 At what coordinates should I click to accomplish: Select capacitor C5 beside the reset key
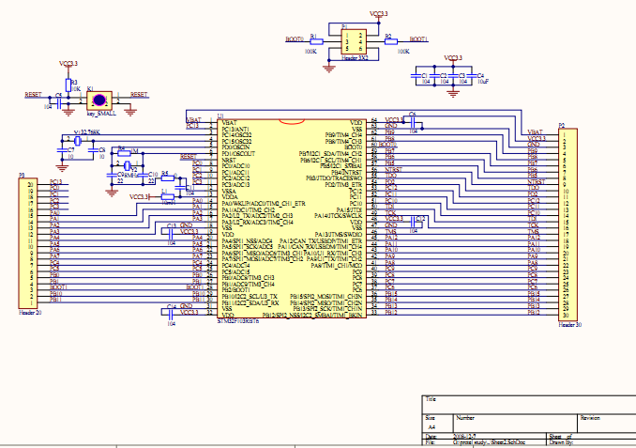[x=59, y=103]
